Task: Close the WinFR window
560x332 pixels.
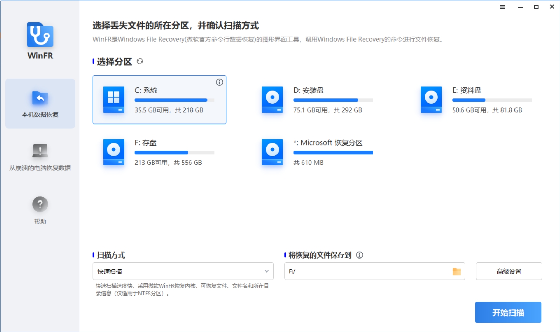Action: (x=552, y=7)
